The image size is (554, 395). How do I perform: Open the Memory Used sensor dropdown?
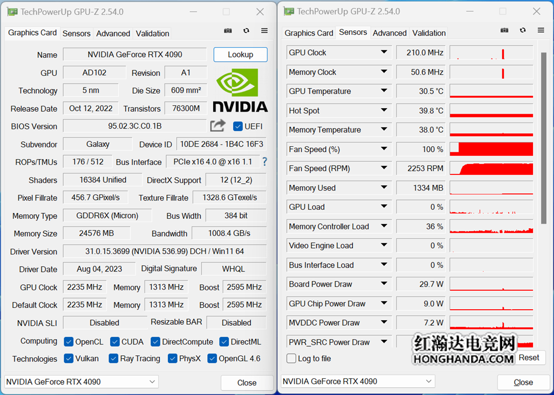coord(384,187)
